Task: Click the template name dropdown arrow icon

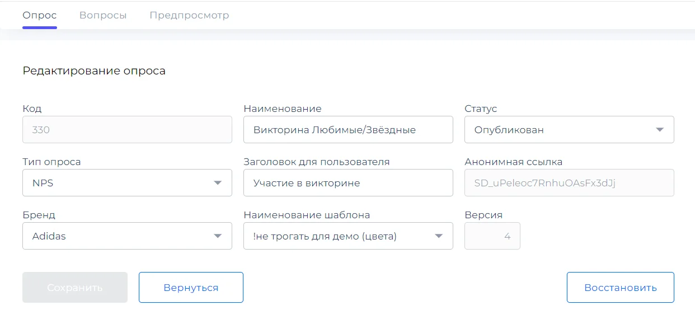Action: pos(439,236)
